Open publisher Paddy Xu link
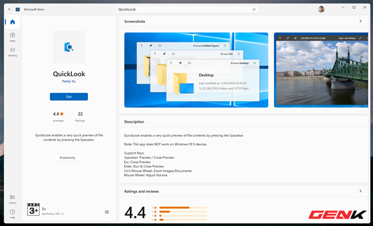The width and height of the screenshot is (373, 226). pos(69,82)
